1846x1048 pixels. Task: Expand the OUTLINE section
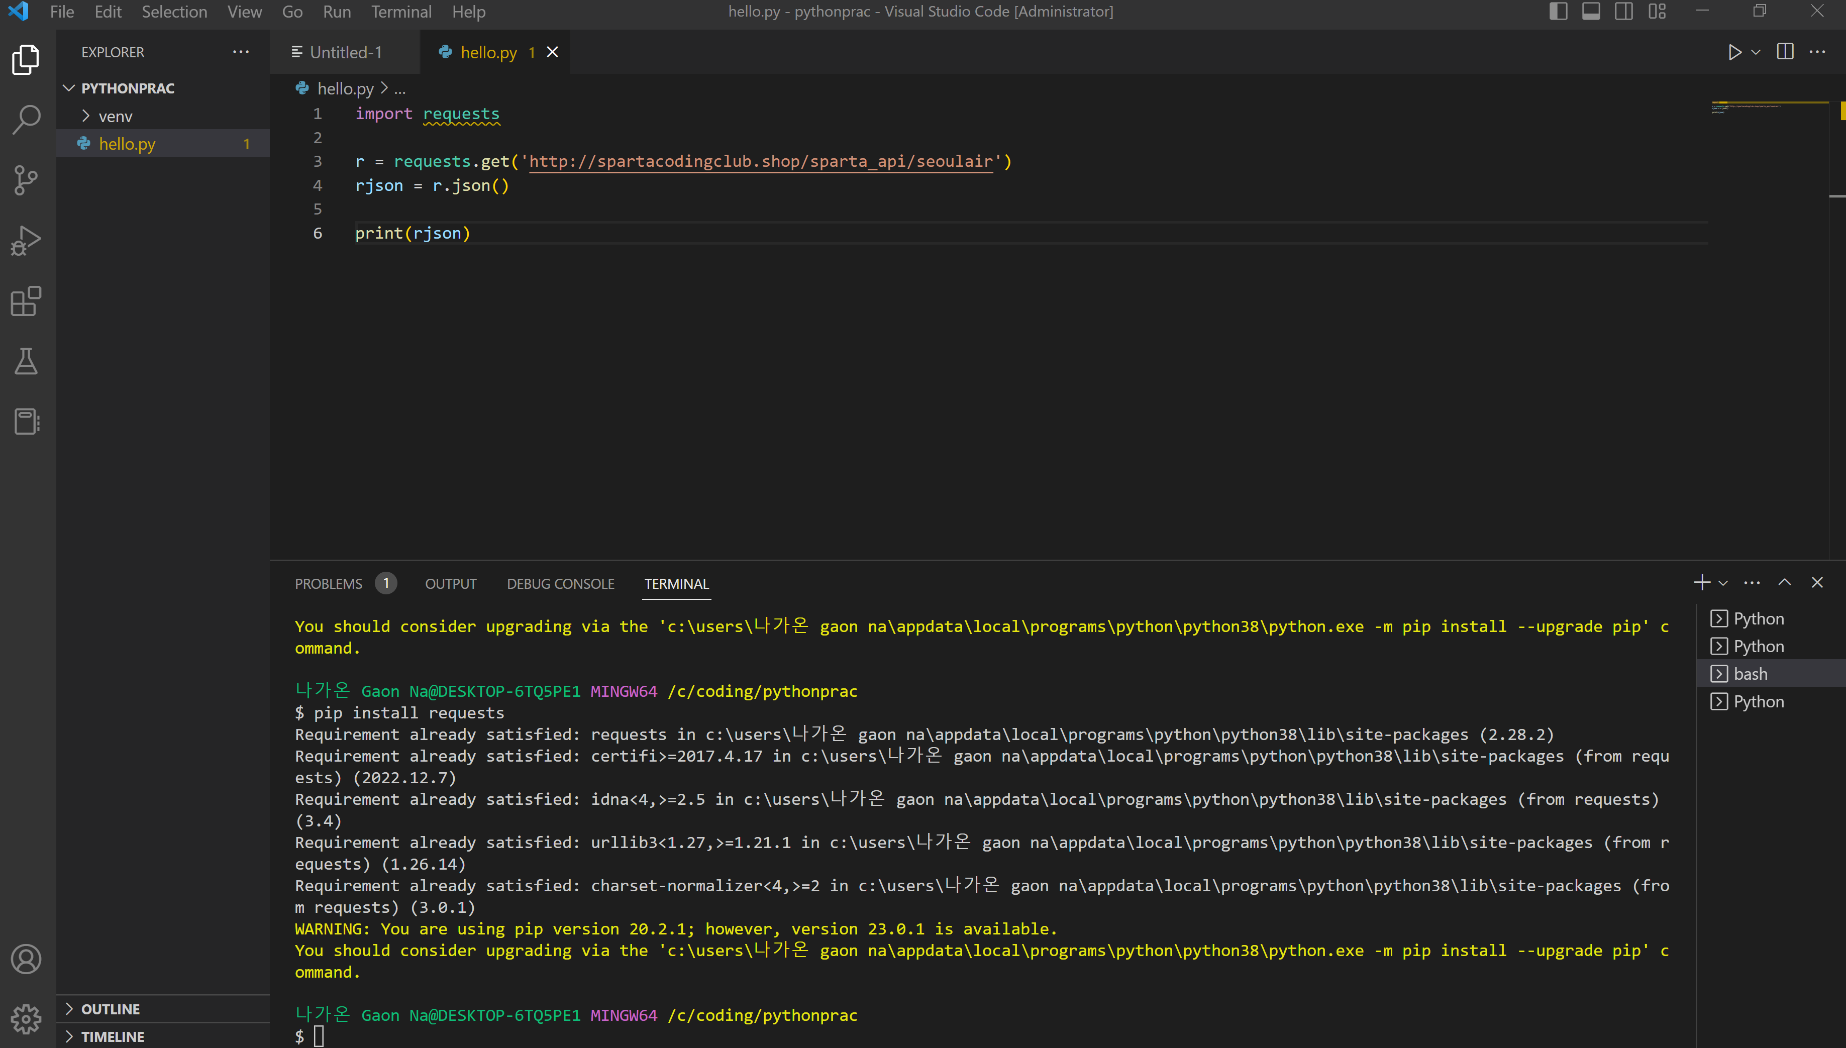pyautogui.click(x=163, y=1008)
